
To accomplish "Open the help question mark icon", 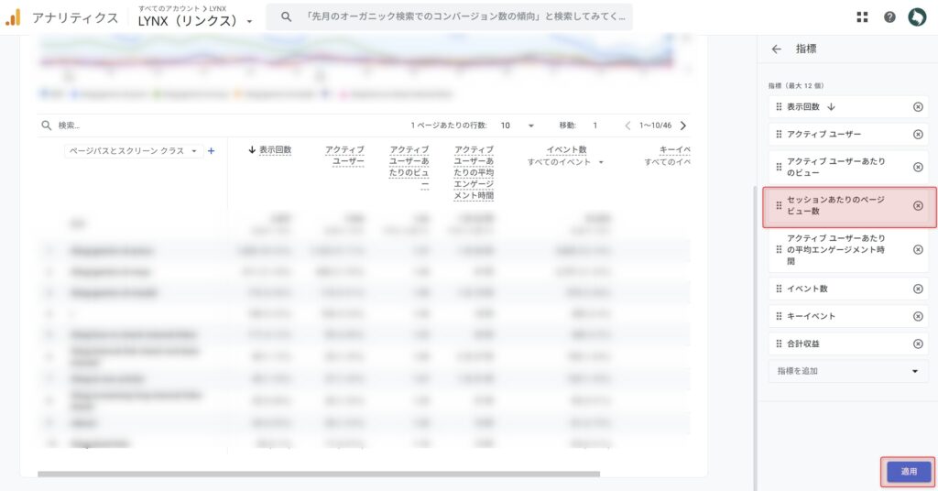I will pos(889,17).
